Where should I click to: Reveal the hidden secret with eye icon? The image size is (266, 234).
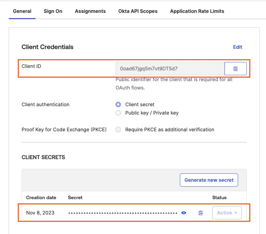point(184,213)
